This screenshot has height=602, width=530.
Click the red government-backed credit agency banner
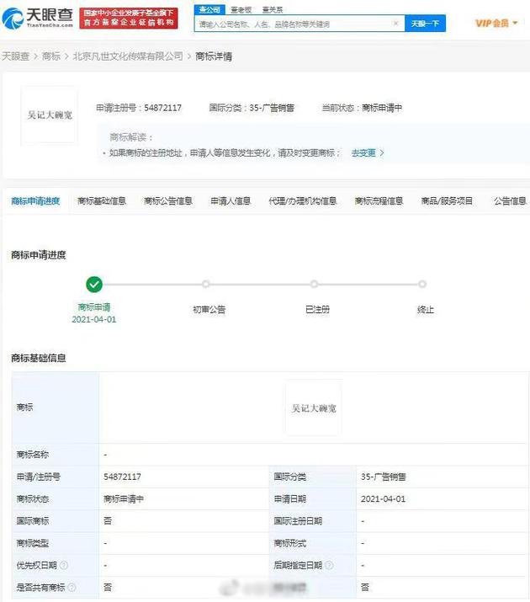[x=129, y=18]
